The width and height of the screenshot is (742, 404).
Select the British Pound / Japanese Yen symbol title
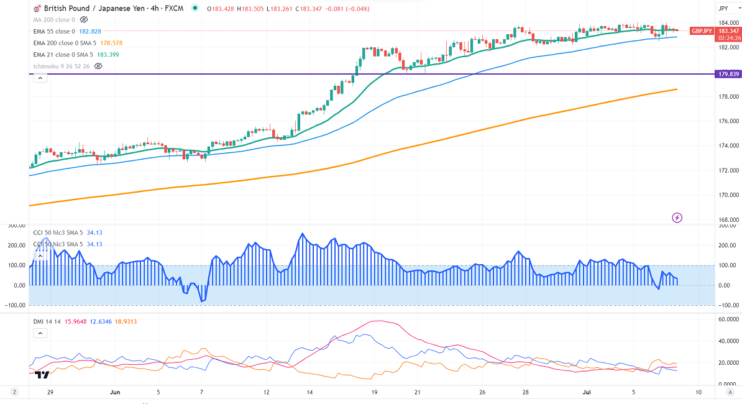pyautogui.click(x=114, y=9)
